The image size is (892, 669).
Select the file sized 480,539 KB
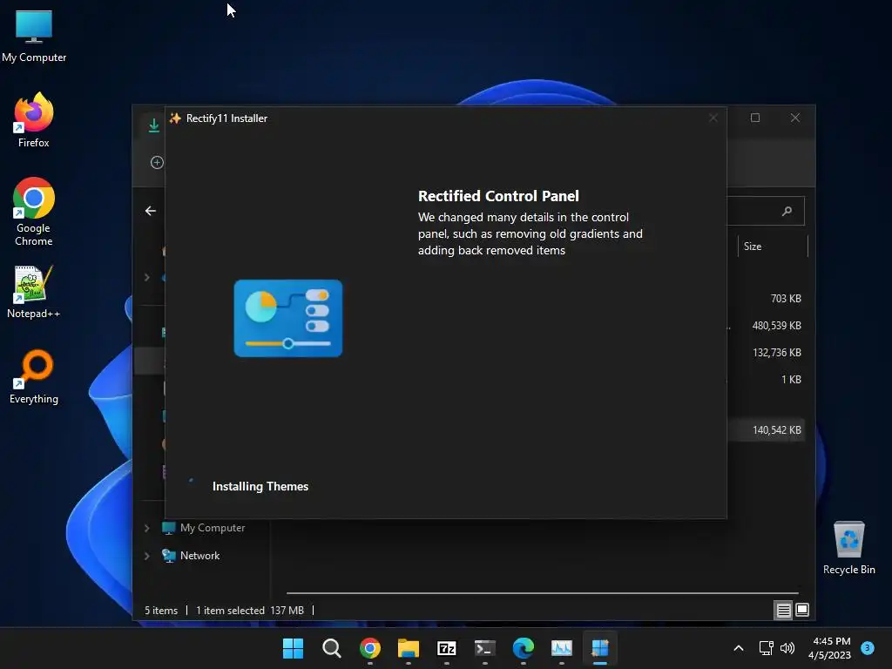[776, 326]
